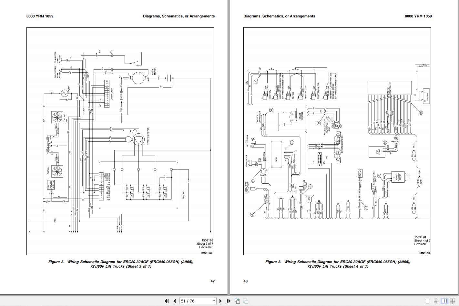Go to the next page
459x306 pixels.
coord(220,301)
